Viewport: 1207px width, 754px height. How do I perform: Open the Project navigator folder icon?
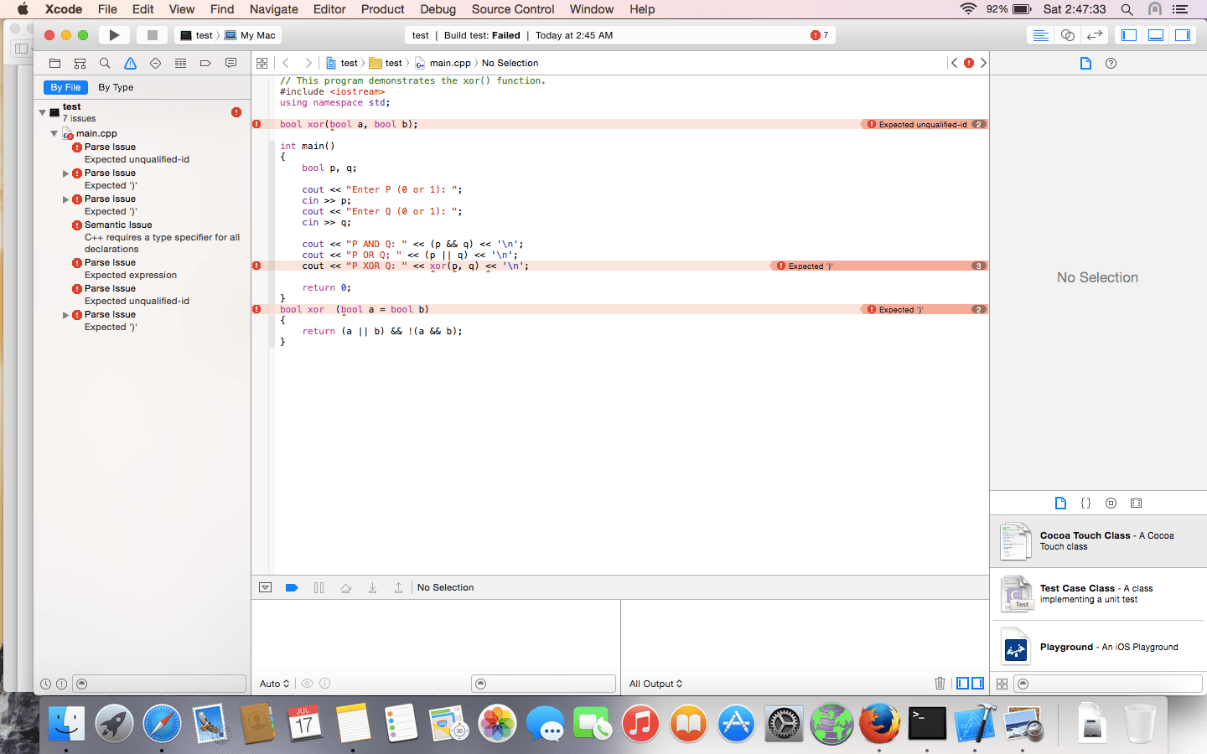[x=54, y=63]
